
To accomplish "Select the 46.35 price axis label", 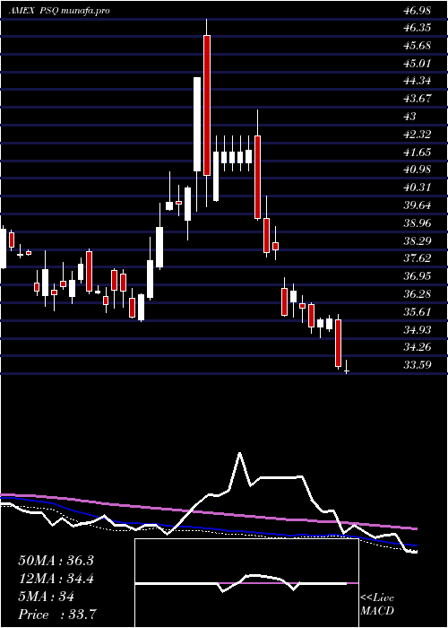I will (418, 28).
